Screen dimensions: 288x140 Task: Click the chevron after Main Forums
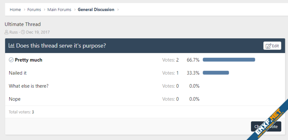coord(75,10)
